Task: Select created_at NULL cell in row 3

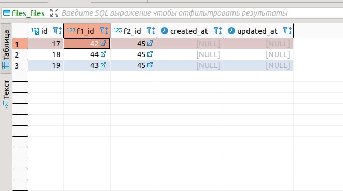Action: (190, 65)
